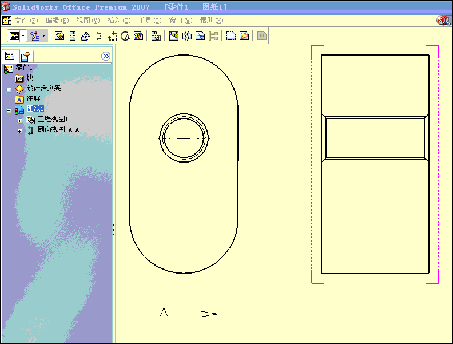Select the Break view tool
The width and height of the screenshot is (453, 344).
click(187, 36)
